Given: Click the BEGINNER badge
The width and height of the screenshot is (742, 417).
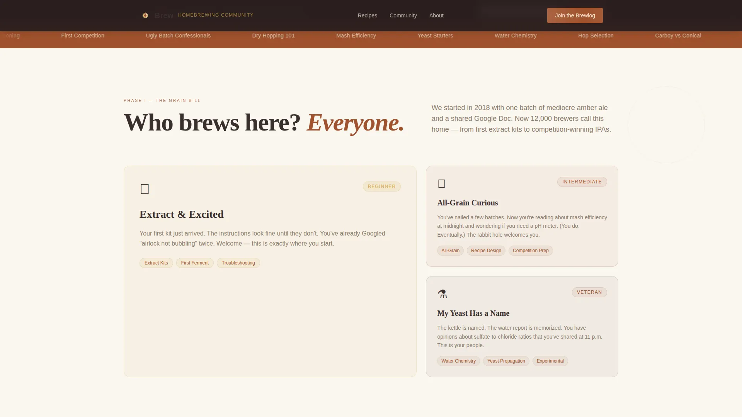Looking at the screenshot, I should [x=381, y=186].
